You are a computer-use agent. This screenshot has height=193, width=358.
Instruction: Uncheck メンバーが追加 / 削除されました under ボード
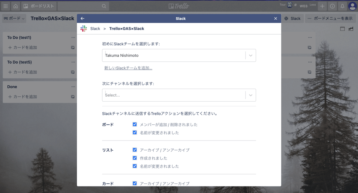point(135,124)
